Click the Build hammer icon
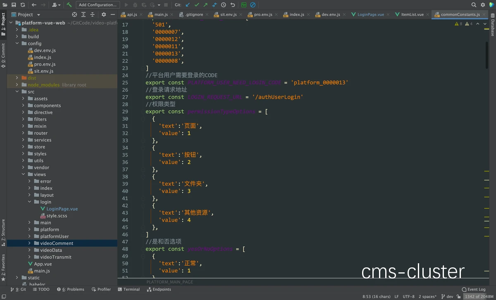The height and width of the screenshot is (300, 496). 69,5
